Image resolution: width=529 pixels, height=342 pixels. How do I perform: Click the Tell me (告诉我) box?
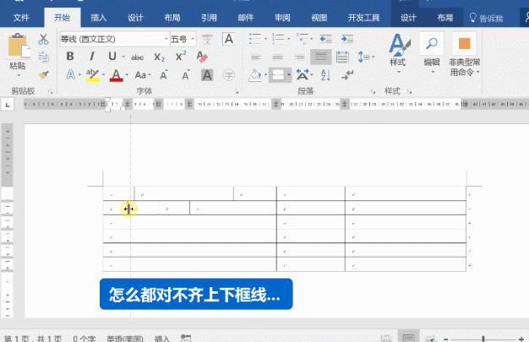487,18
